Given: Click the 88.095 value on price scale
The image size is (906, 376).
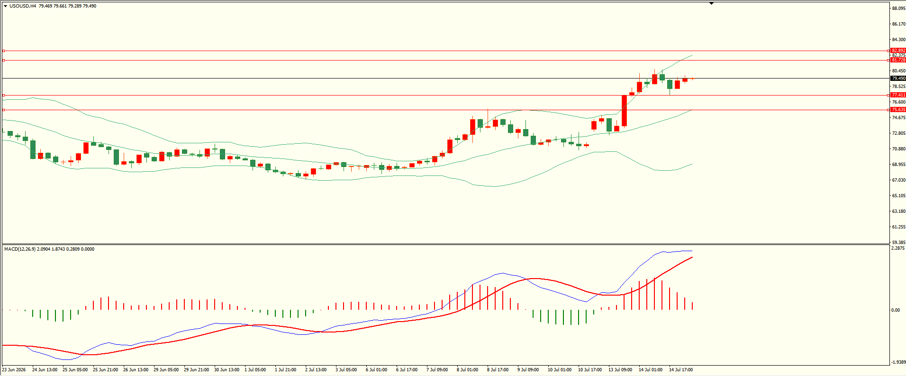Looking at the screenshot, I should point(898,9).
